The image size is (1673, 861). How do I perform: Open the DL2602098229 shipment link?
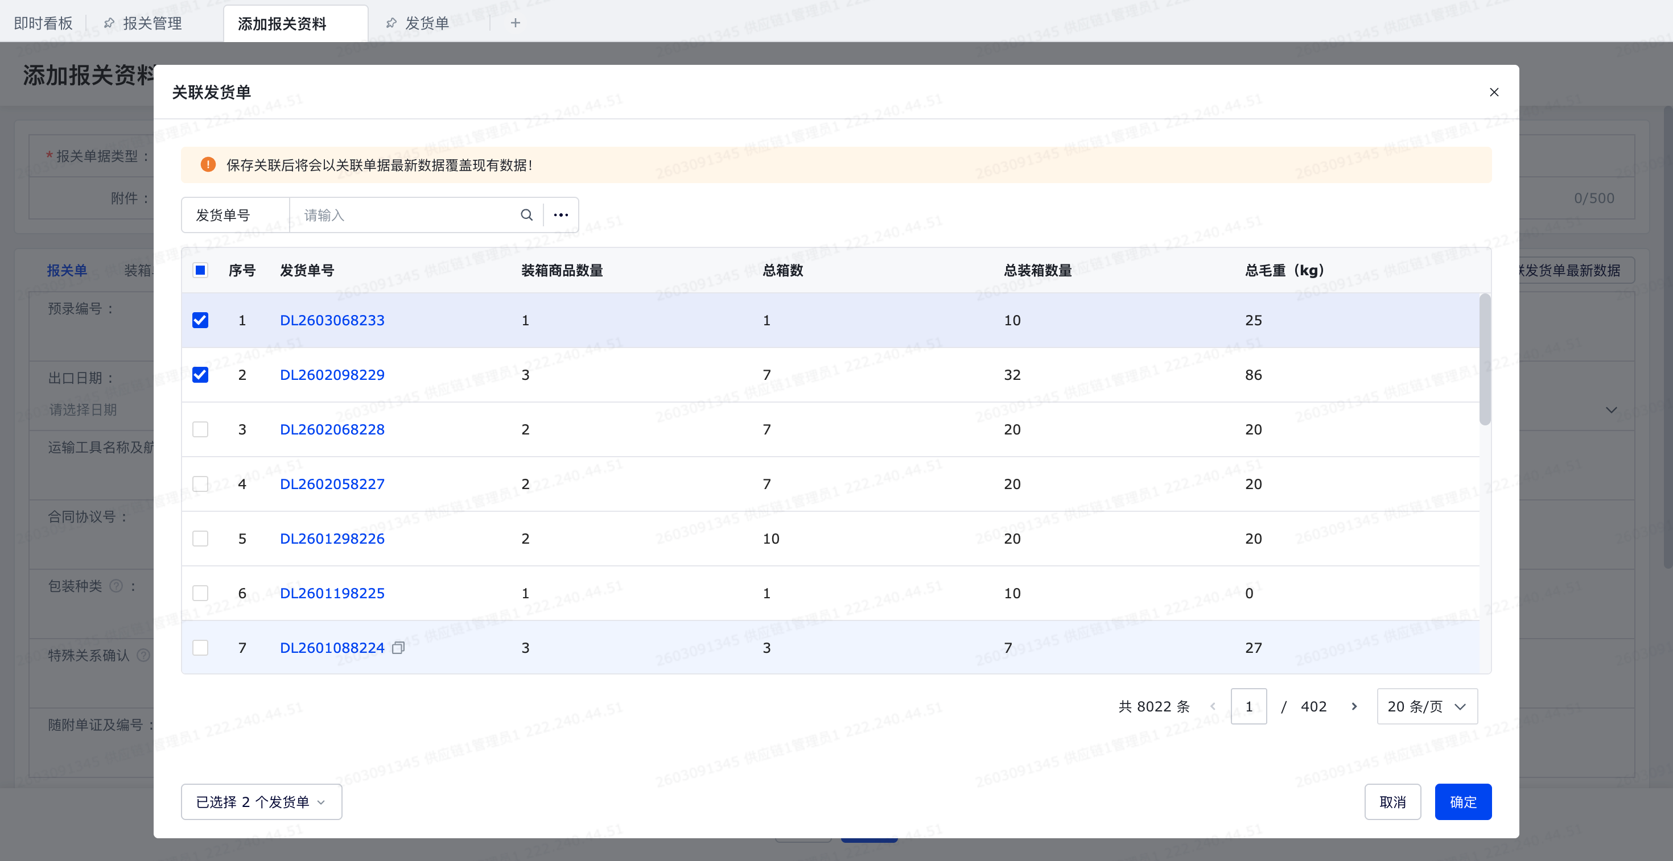pyautogui.click(x=332, y=374)
